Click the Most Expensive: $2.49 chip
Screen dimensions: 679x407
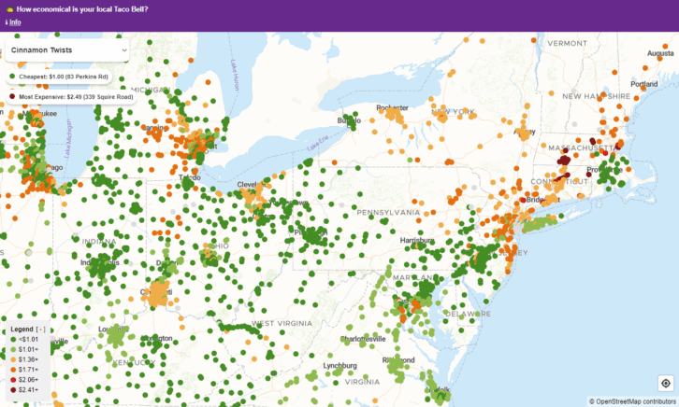(x=71, y=97)
